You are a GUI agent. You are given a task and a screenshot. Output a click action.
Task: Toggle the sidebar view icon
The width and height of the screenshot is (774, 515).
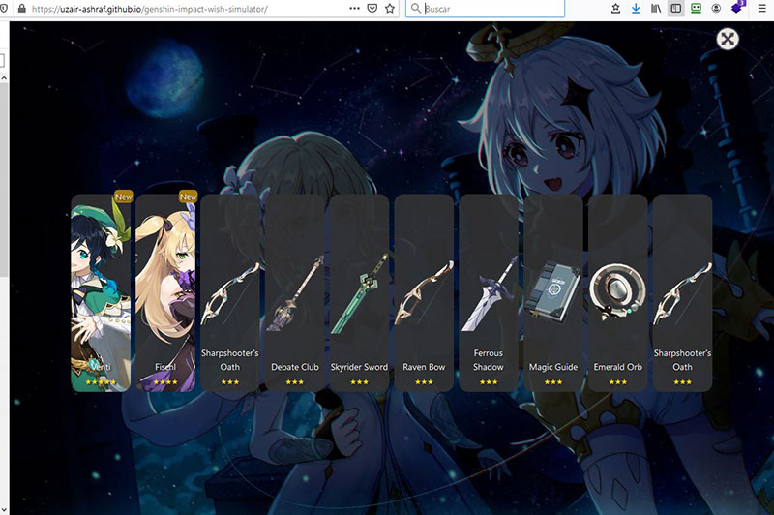676,9
